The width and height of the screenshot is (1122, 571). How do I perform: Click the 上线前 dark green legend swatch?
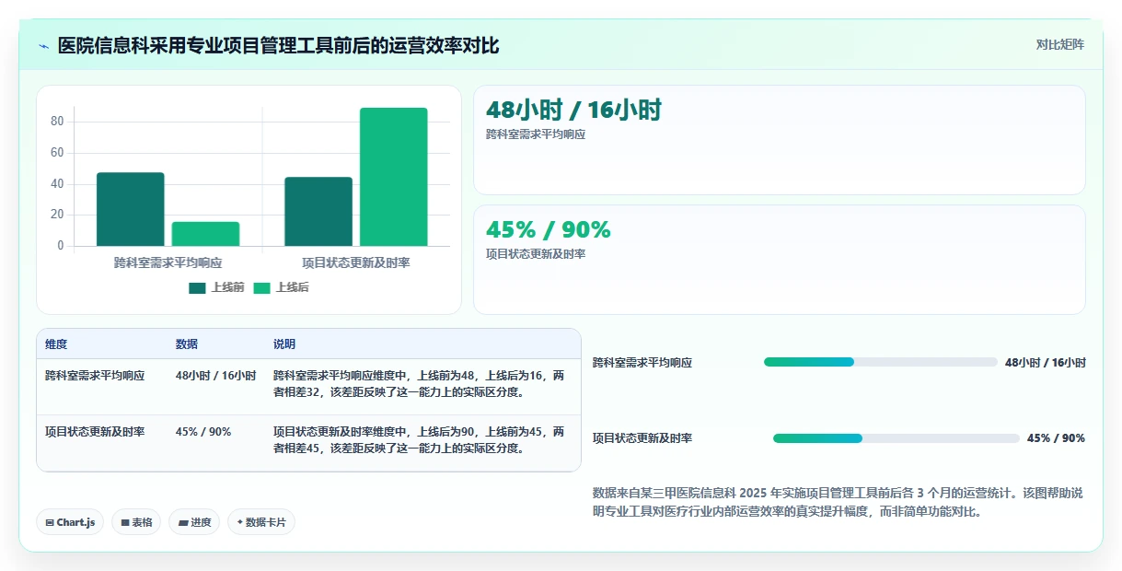coord(197,287)
